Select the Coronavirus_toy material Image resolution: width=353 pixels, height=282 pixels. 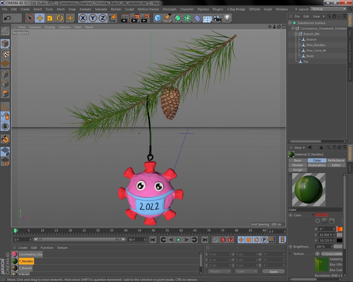click(31, 254)
